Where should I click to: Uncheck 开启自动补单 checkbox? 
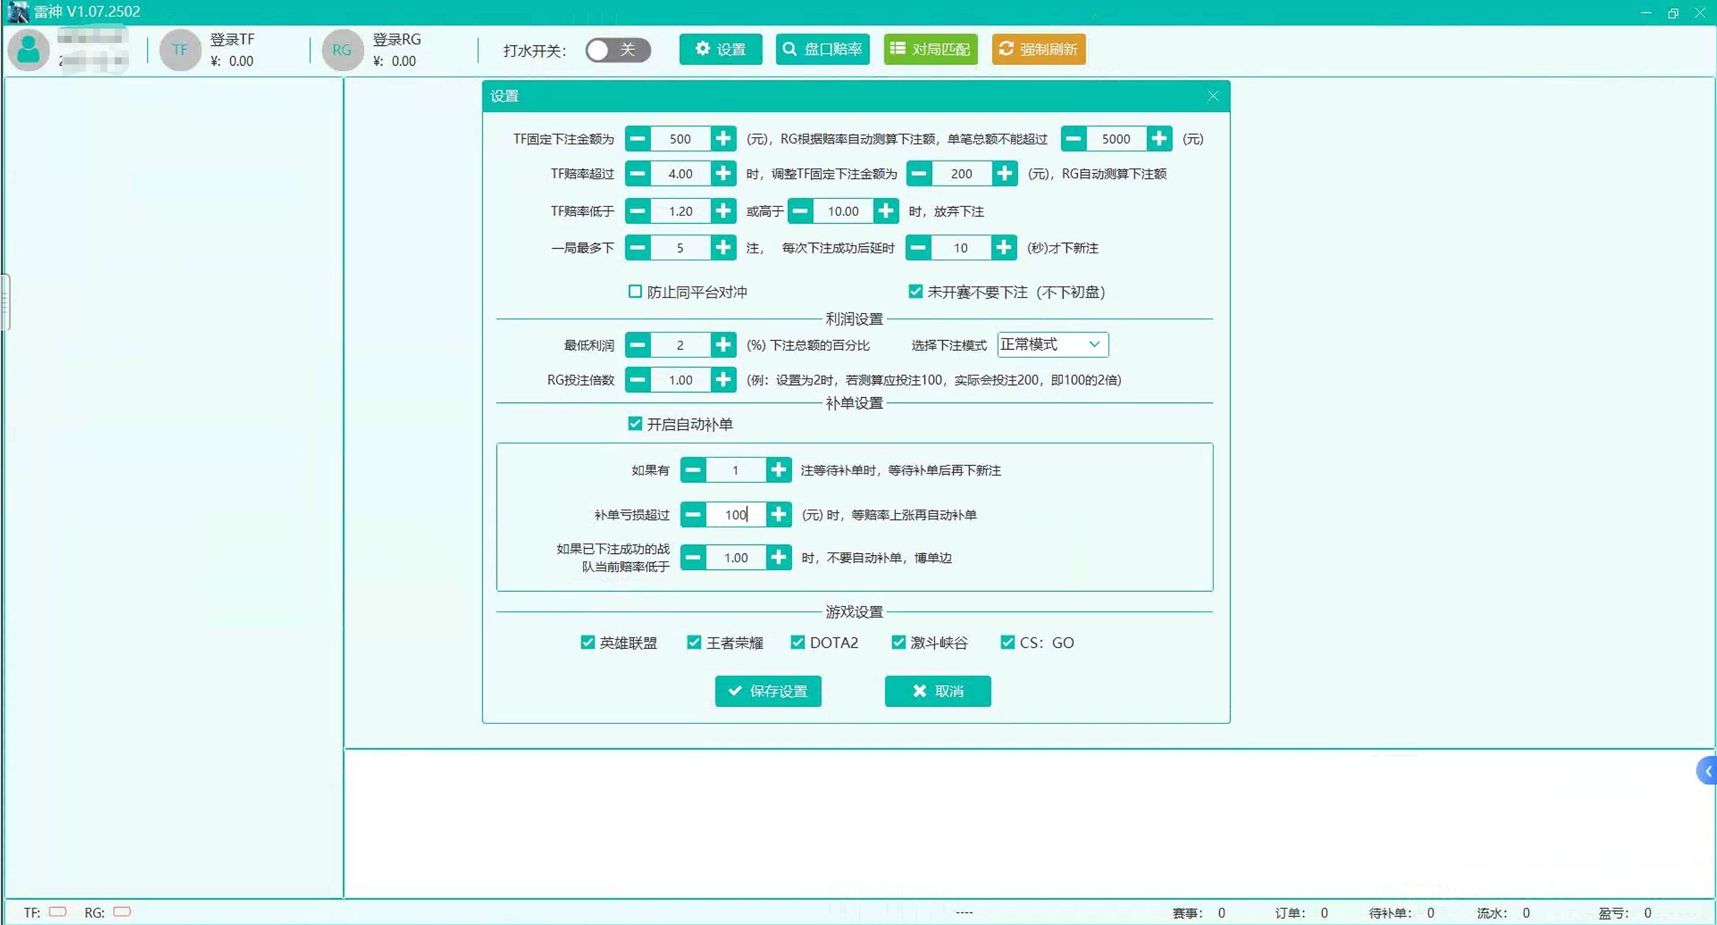pos(635,424)
